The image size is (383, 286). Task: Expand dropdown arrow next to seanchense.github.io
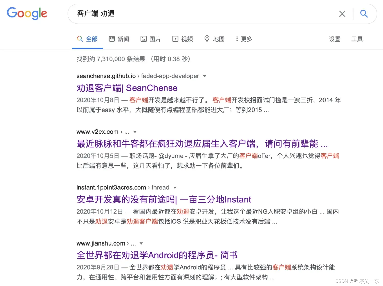[x=204, y=76]
